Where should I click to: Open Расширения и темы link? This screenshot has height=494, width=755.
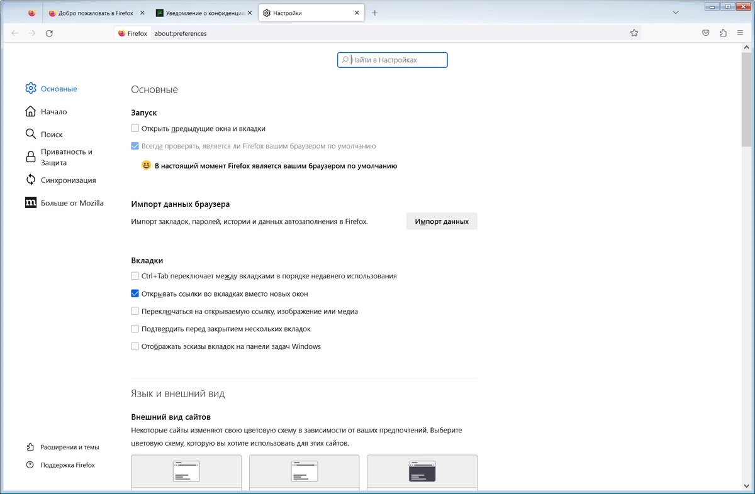[69, 447]
